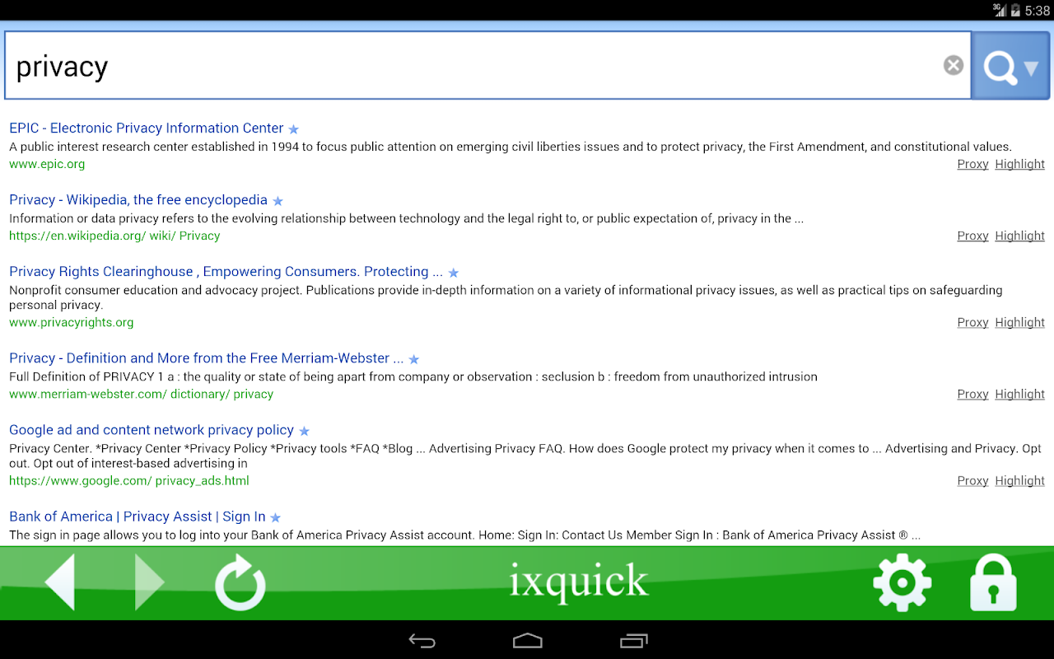Click Proxy for www.epic.org result
The image size is (1054, 659).
972,164
